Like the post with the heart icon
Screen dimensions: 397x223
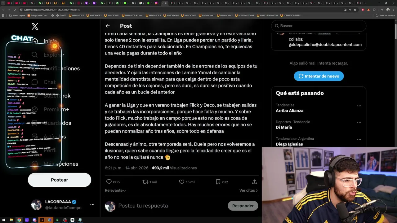tap(182, 182)
